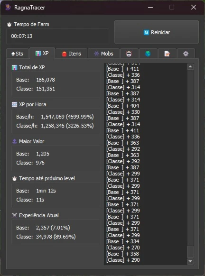
Task: Open the document with pencil icon tab
Action: (167, 54)
